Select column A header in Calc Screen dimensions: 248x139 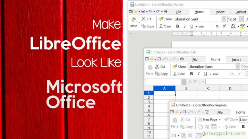click(164, 89)
